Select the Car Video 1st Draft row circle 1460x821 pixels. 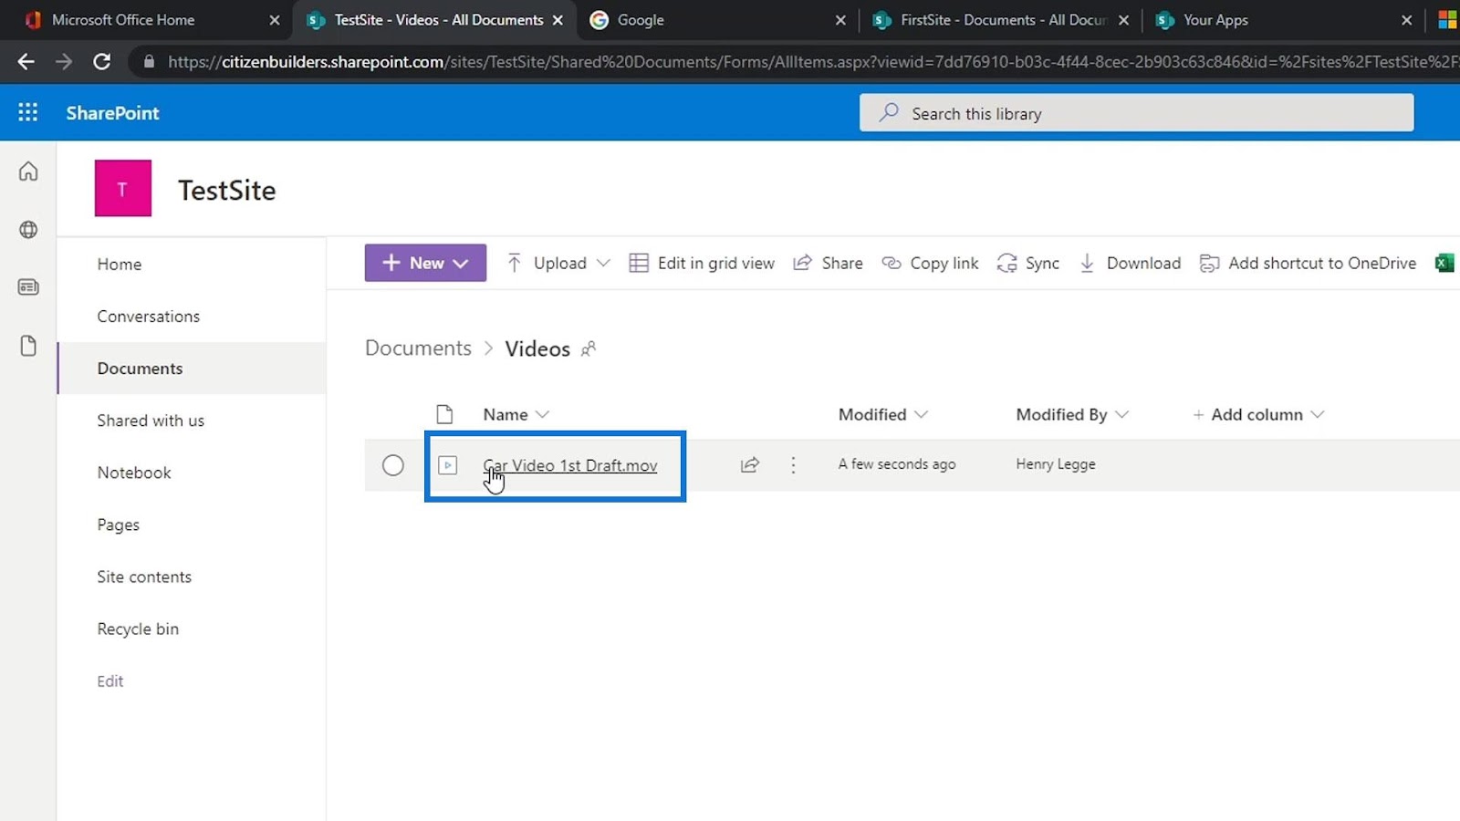pyautogui.click(x=393, y=465)
